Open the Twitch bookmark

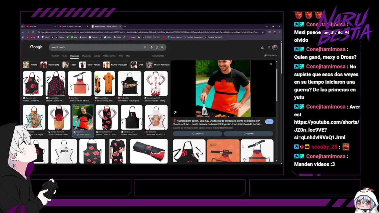click(x=46, y=37)
